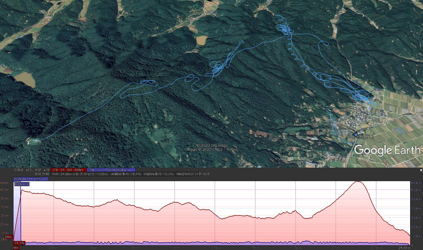Click the 범위 전체 range label
The width and height of the screenshot is (423, 250).
(42, 174)
